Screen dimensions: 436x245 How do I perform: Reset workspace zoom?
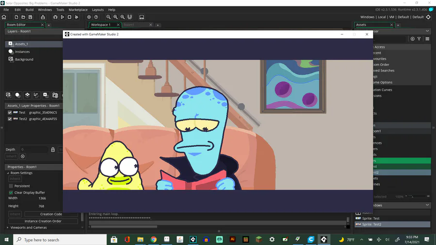pos(115,17)
